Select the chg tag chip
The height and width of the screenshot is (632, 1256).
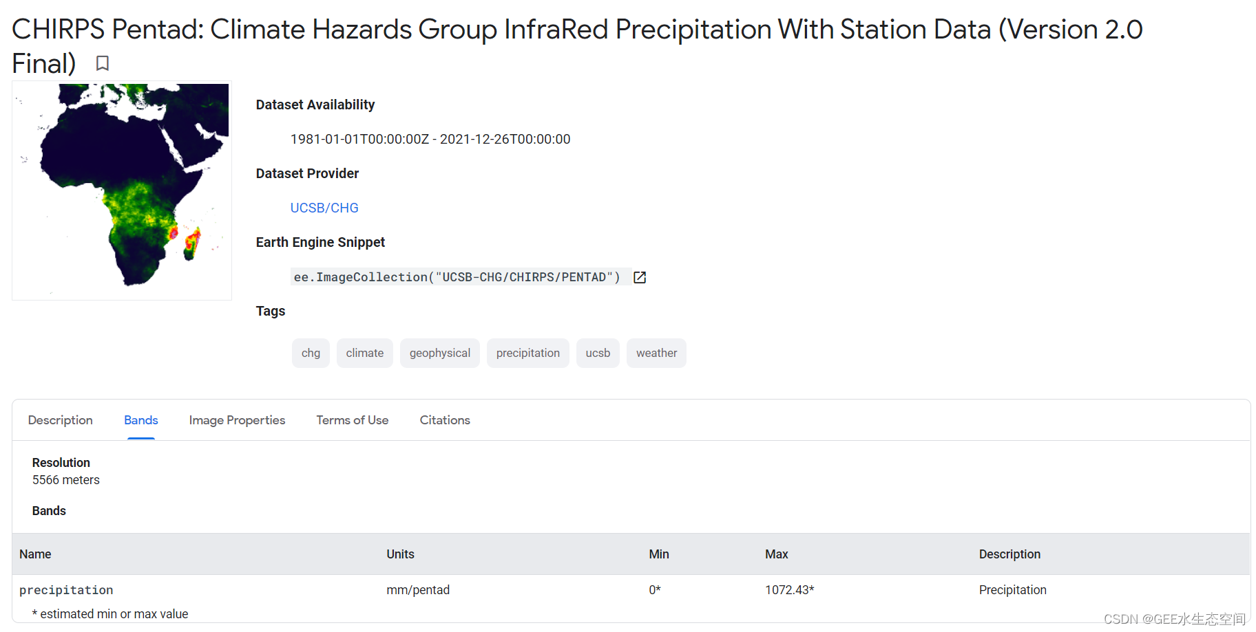[311, 353]
